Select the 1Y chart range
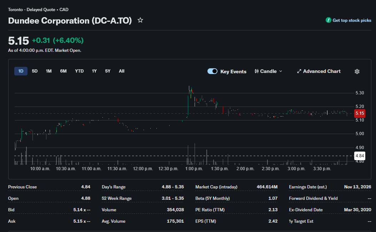The image size is (376, 232). 94,71
